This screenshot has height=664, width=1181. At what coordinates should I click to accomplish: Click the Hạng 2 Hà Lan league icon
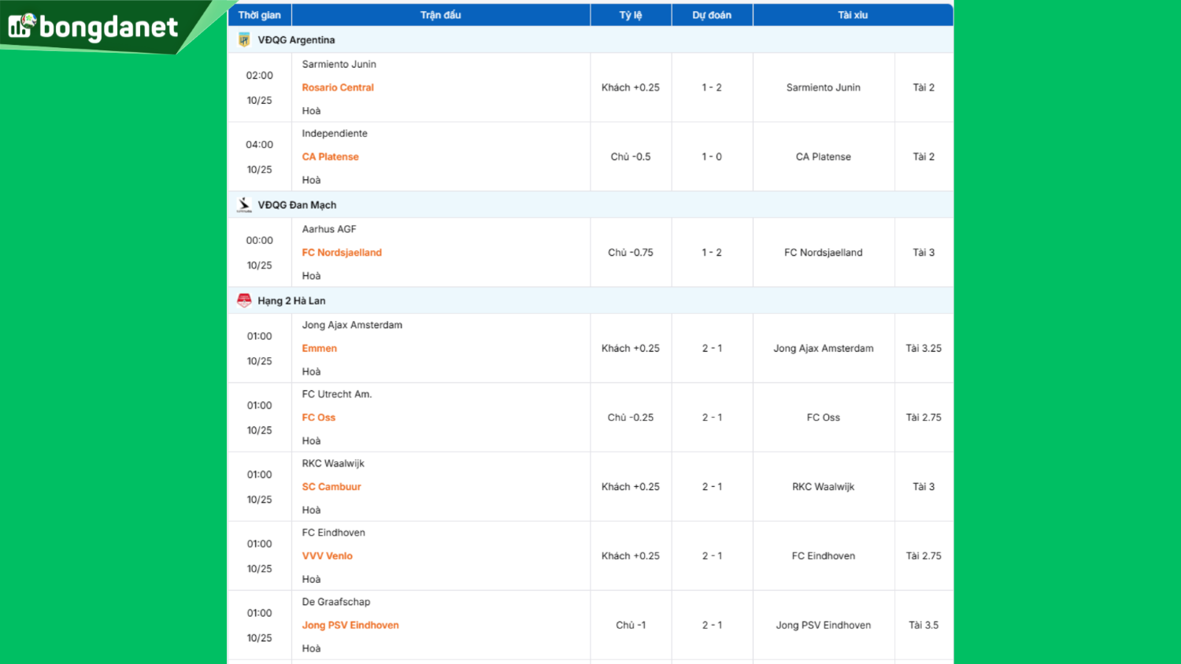pyautogui.click(x=244, y=301)
